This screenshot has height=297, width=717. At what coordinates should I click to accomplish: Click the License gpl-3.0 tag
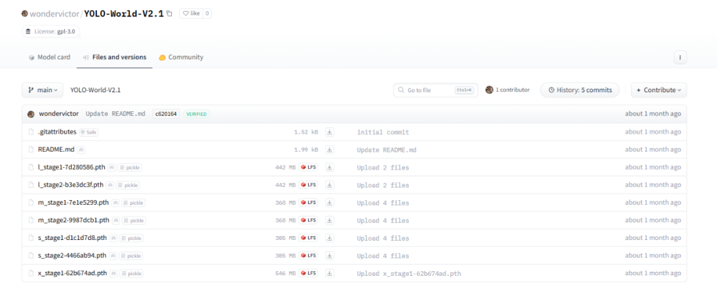(50, 32)
